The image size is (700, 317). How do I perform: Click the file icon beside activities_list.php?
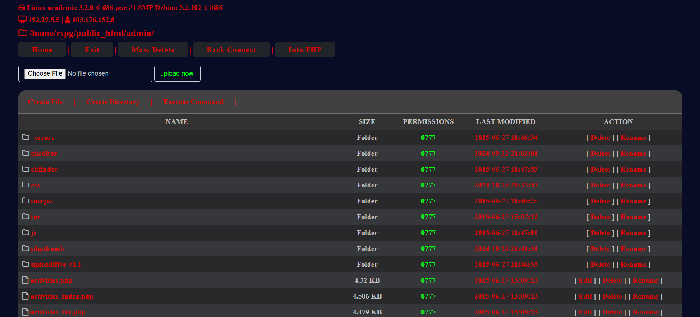[25, 312]
